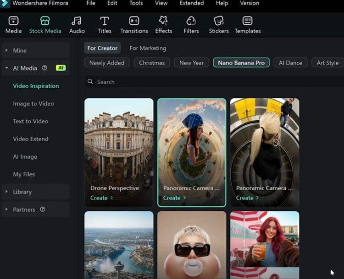Switch to the For Marketing tab
This screenshot has width=344, height=279.
pyautogui.click(x=148, y=48)
